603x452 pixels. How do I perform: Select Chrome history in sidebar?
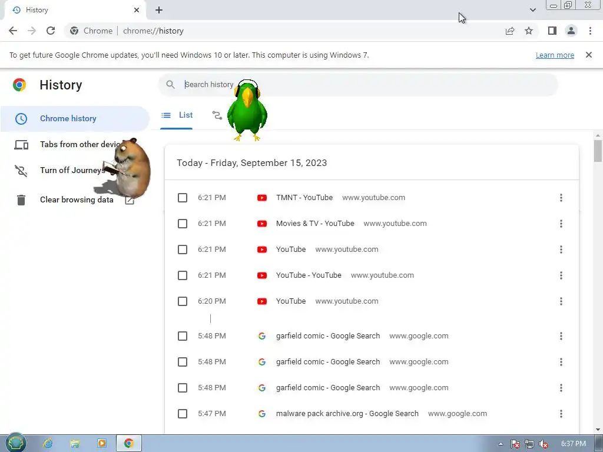point(75,118)
